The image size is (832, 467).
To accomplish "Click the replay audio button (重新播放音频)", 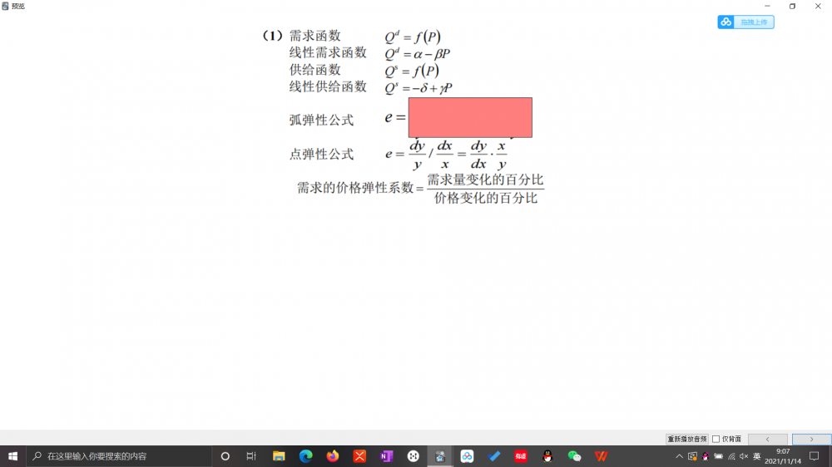I will [686, 439].
